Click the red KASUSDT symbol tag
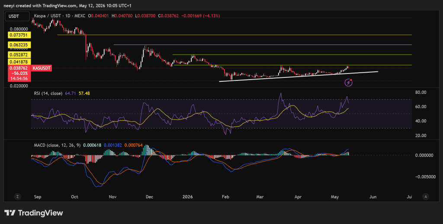 click(x=41, y=68)
